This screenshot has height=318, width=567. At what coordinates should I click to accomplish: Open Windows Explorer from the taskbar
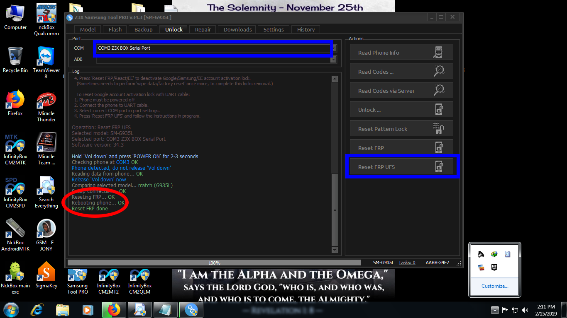pos(63,310)
